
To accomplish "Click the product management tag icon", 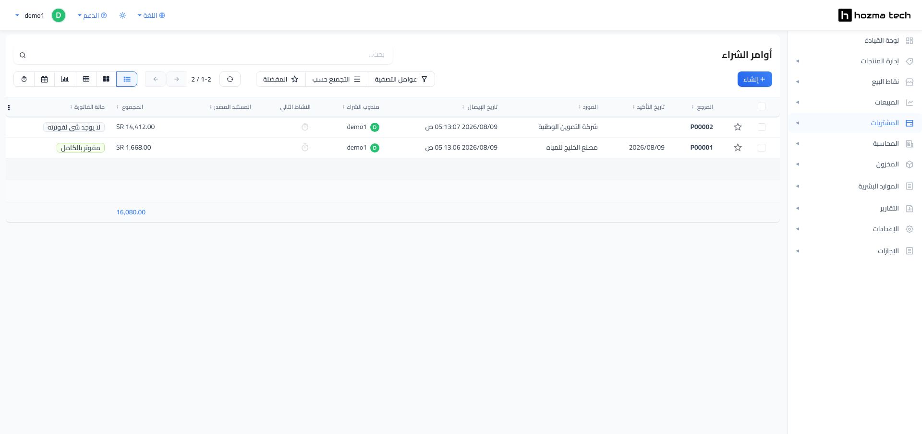I will 910,61.
